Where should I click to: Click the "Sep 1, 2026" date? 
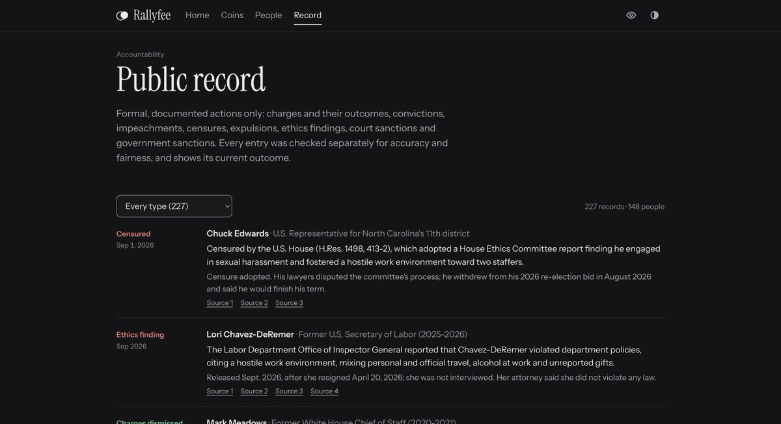[135, 245]
